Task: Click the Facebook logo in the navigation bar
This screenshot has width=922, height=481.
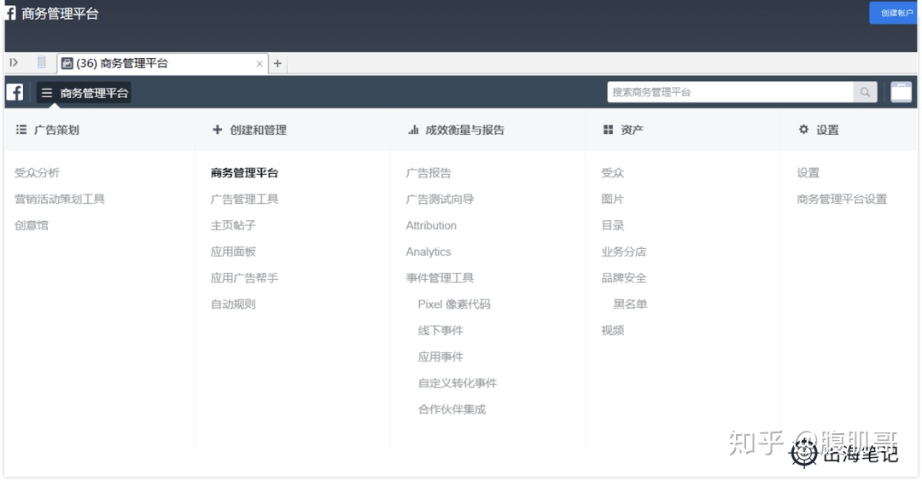Action: [x=15, y=92]
